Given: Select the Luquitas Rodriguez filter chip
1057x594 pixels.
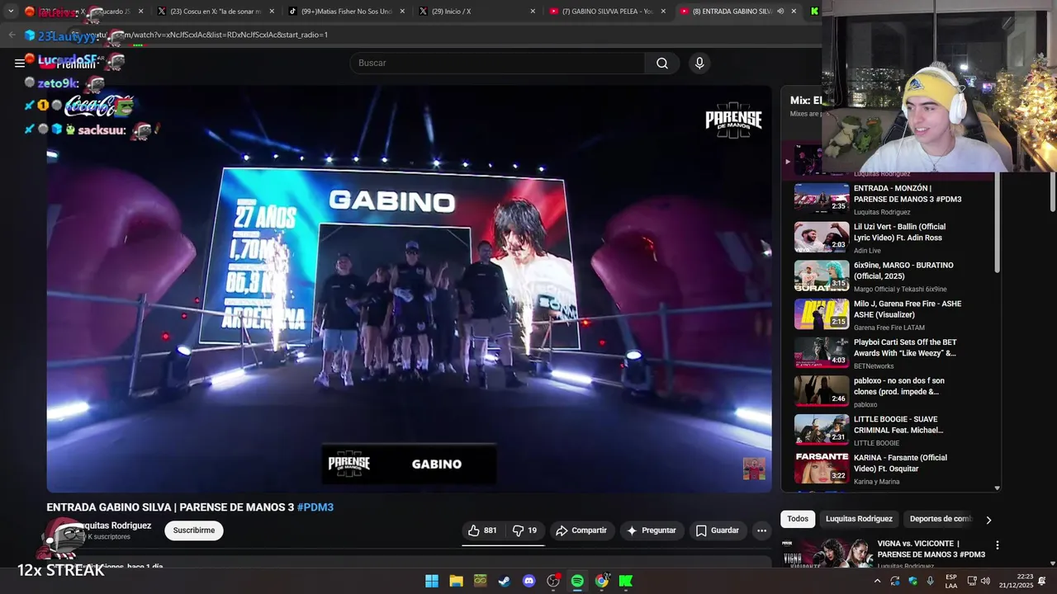Looking at the screenshot, I should pyautogui.click(x=859, y=519).
